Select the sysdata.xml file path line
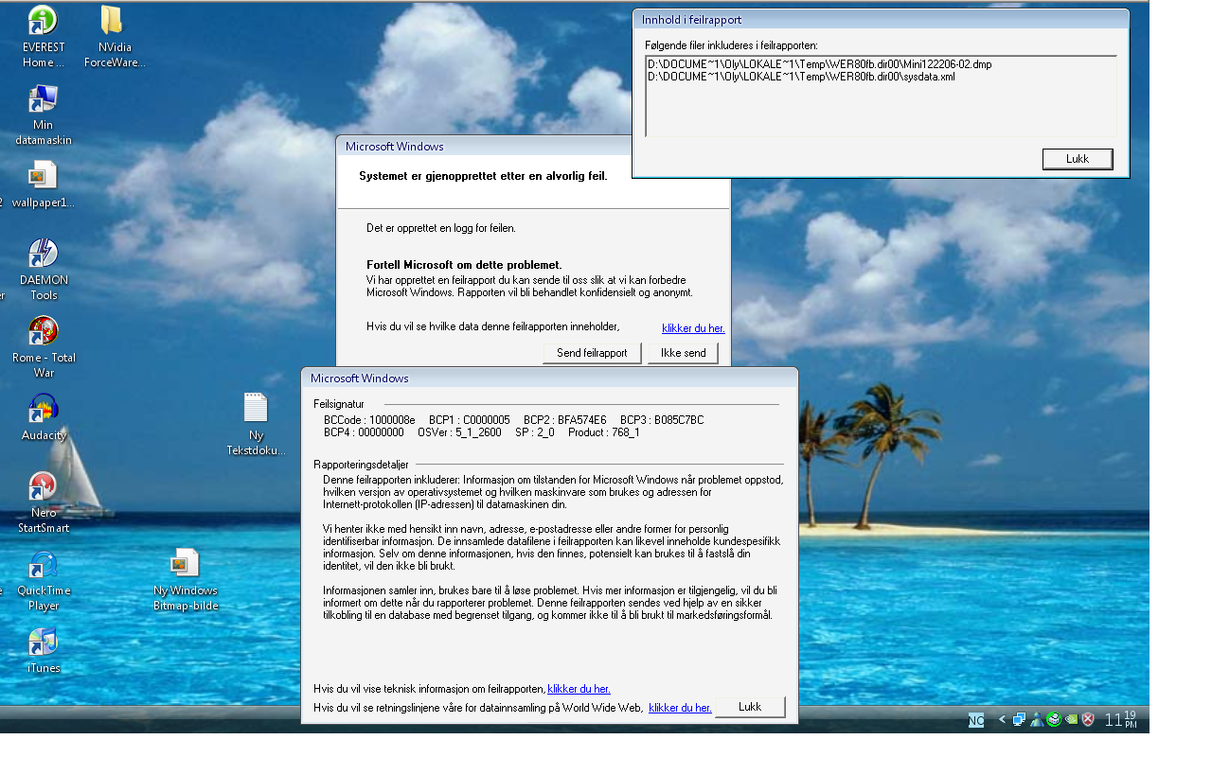 pos(801,77)
